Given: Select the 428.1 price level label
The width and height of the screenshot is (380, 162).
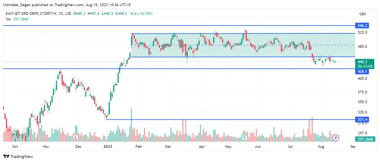Looking at the screenshot, I should pos(361,72).
